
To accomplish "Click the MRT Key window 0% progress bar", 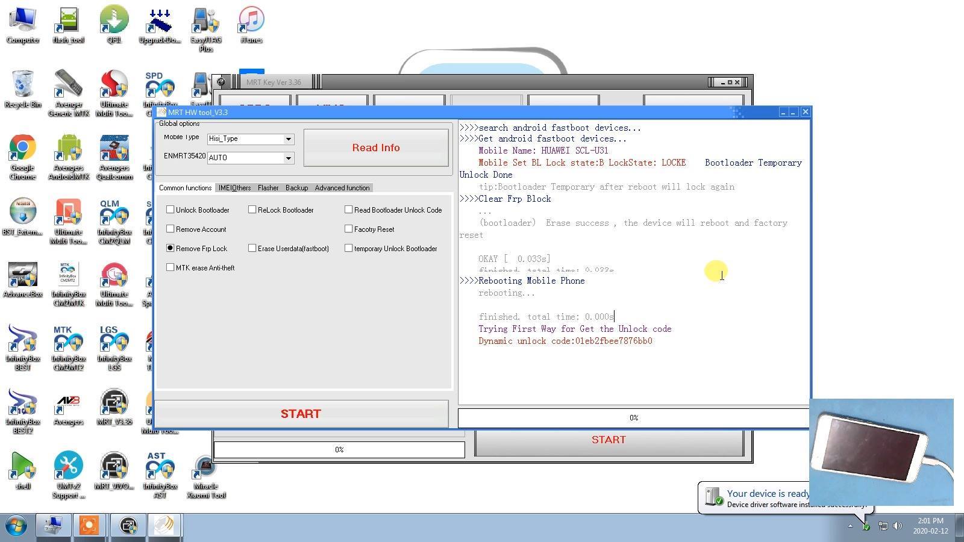I will [x=339, y=450].
